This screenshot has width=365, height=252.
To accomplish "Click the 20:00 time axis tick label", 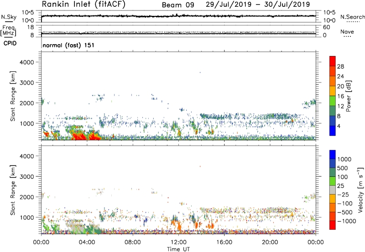I will point(270,242).
